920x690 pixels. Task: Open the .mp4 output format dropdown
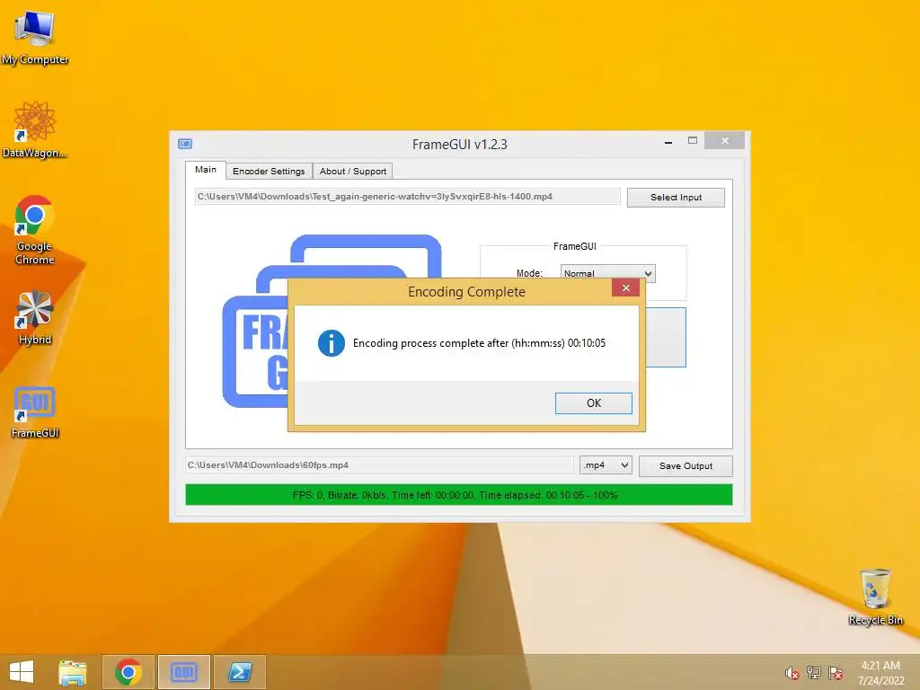[x=606, y=465]
